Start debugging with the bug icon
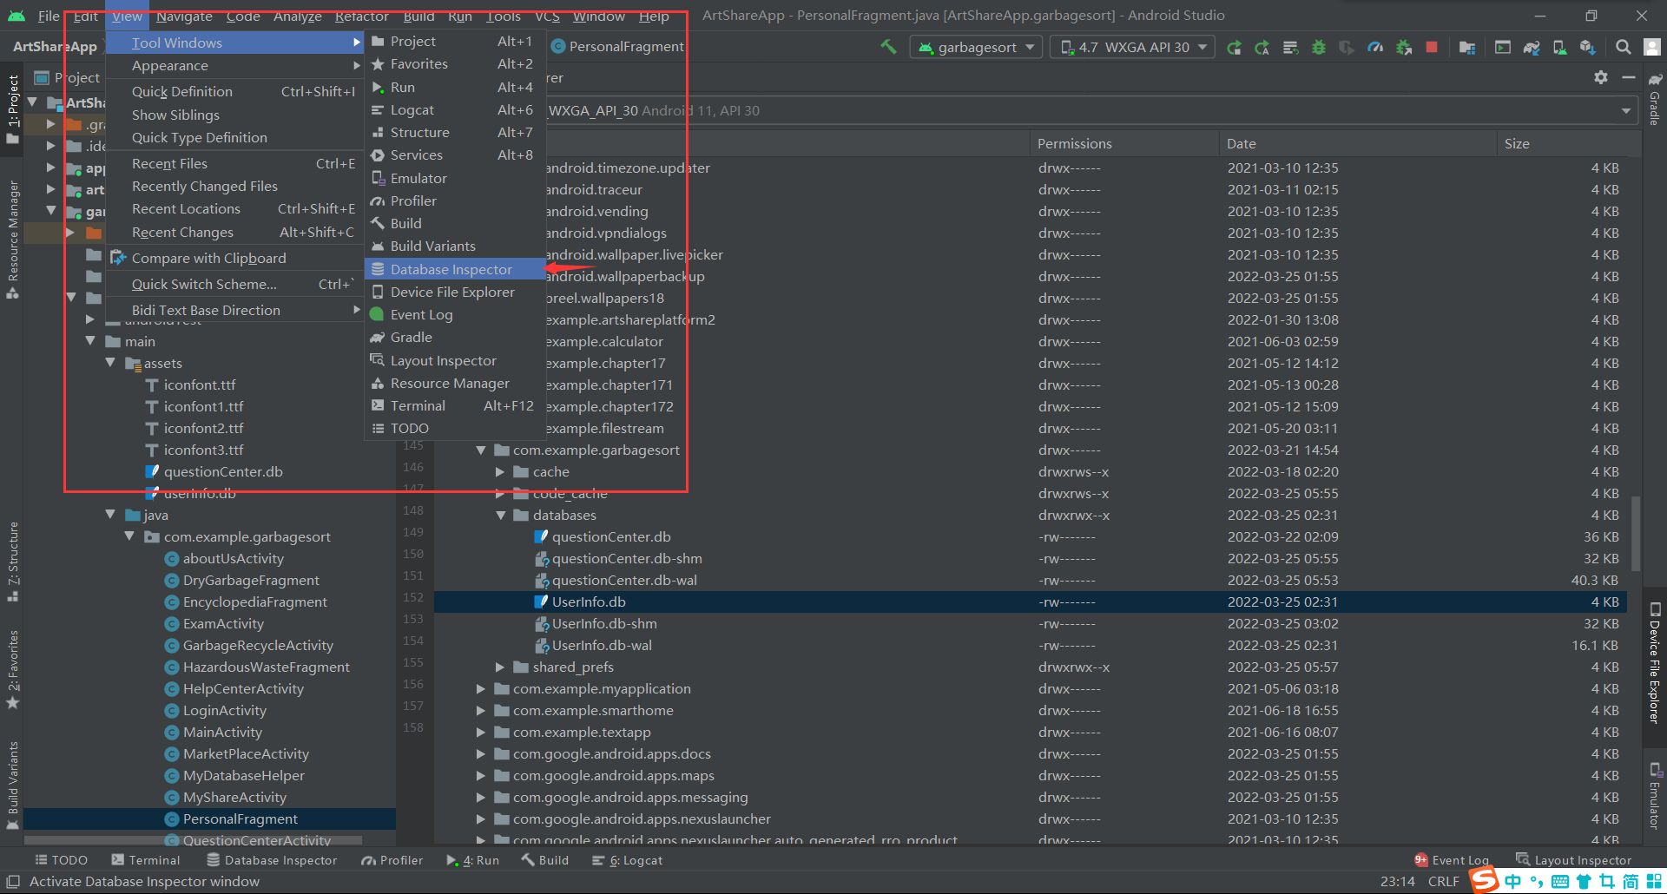1667x894 pixels. tap(1318, 47)
